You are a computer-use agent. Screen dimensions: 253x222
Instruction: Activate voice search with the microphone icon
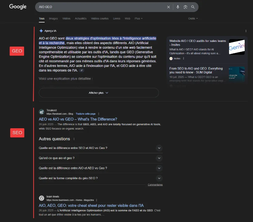tap(178, 7)
